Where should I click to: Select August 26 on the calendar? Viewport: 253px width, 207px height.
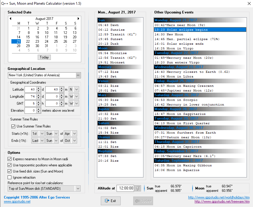(65, 42)
